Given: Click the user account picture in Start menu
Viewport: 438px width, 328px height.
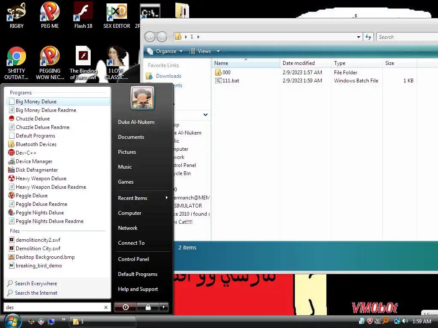Looking at the screenshot, I should (x=142, y=98).
